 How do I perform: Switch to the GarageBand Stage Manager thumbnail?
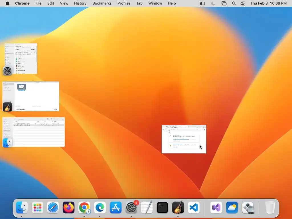click(31, 96)
